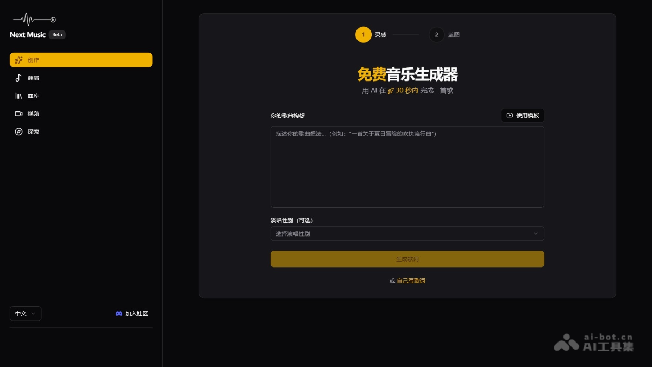The image size is (652, 367).
Task: Click the 自己写歌词 link
Action: 411,281
